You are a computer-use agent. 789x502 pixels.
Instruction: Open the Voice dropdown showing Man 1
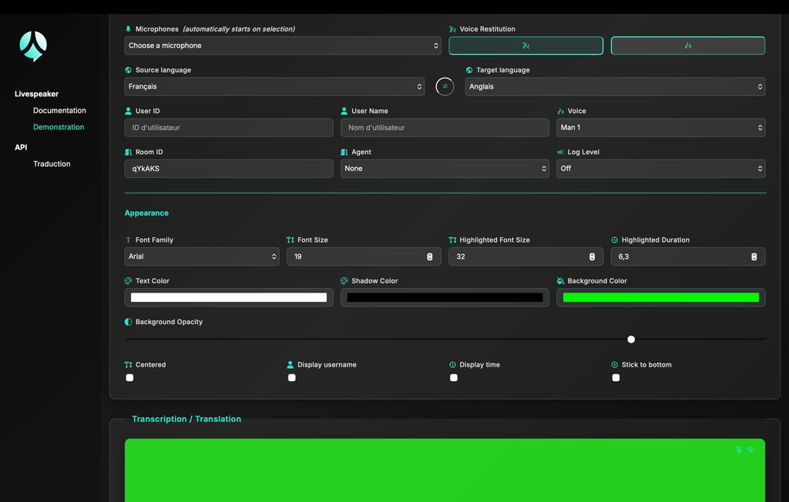point(660,127)
